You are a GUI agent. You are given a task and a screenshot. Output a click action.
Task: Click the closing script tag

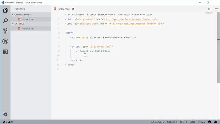pyautogui.click(x=76, y=60)
